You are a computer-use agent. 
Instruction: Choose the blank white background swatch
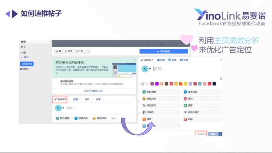(x=147, y=84)
